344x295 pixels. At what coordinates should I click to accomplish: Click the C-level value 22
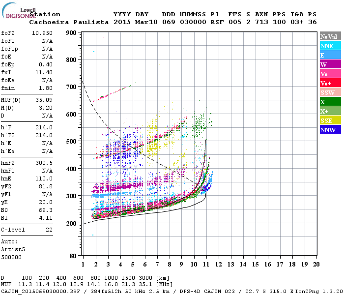click(x=49, y=230)
